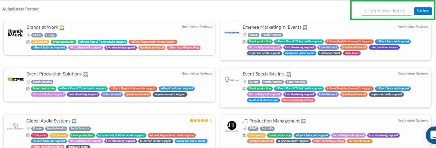Viewport: 436px width, 148px height.
Task: Select Europe tag in Brands at Work card
Action: [50, 35]
